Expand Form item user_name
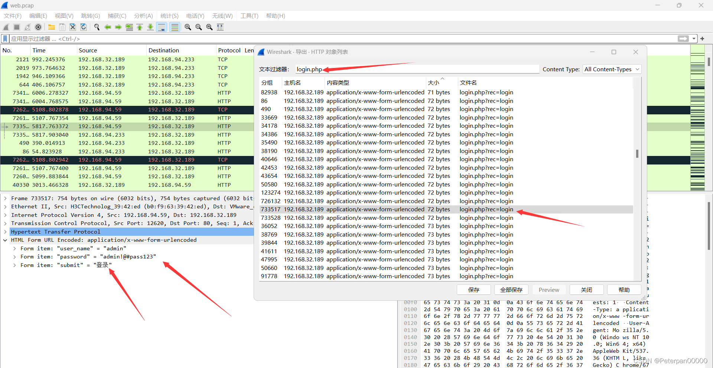The width and height of the screenshot is (713, 368). pyautogui.click(x=14, y=248)
